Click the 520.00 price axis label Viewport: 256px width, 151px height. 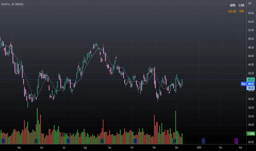pyautogui.click(x=251, y=30)
